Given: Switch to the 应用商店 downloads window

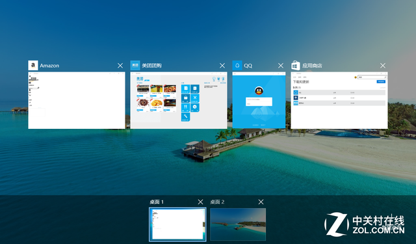Looking at the screenshot, I should (x=339, y=100).
